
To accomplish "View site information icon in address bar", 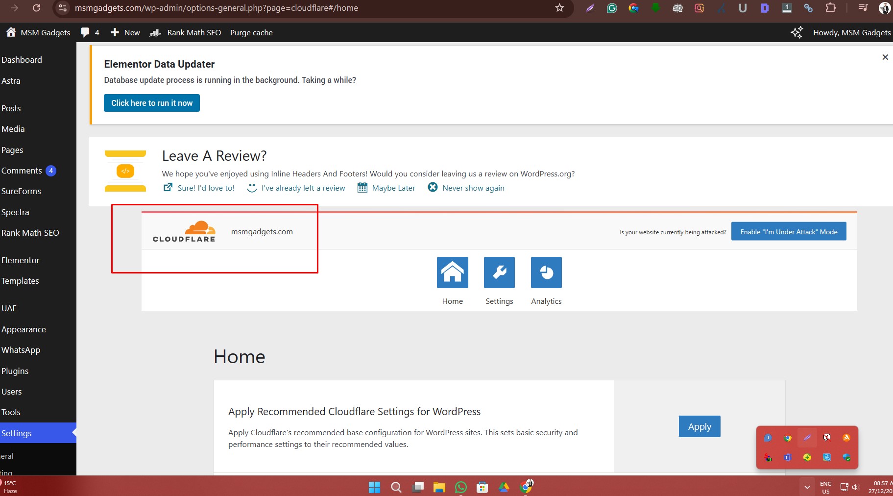I will (x=62, y=8).
